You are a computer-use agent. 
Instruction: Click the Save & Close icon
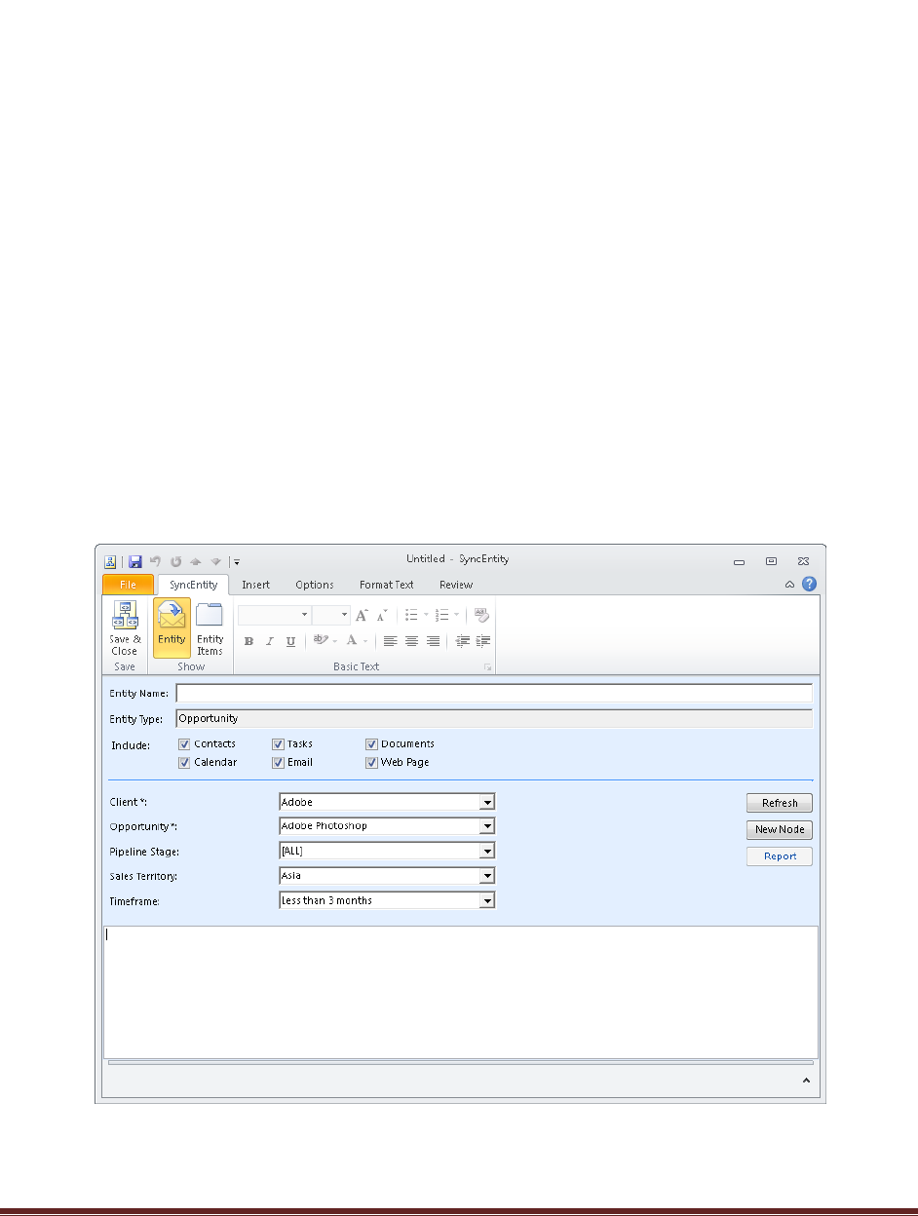tap(125, 628)
